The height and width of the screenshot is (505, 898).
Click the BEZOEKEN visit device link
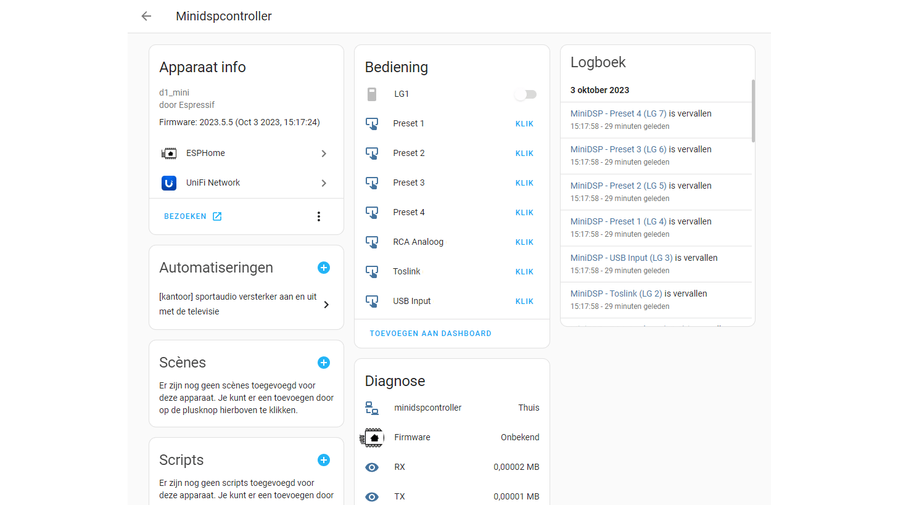point(192,216)
